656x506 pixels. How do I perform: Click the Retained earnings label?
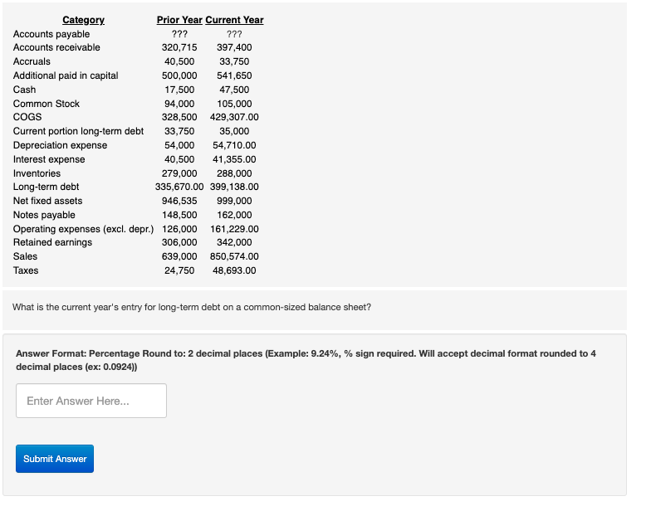coord(52,242)
